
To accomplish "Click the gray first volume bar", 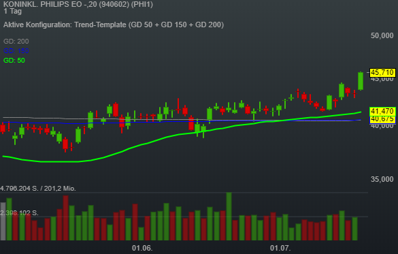I will point(3,221).
